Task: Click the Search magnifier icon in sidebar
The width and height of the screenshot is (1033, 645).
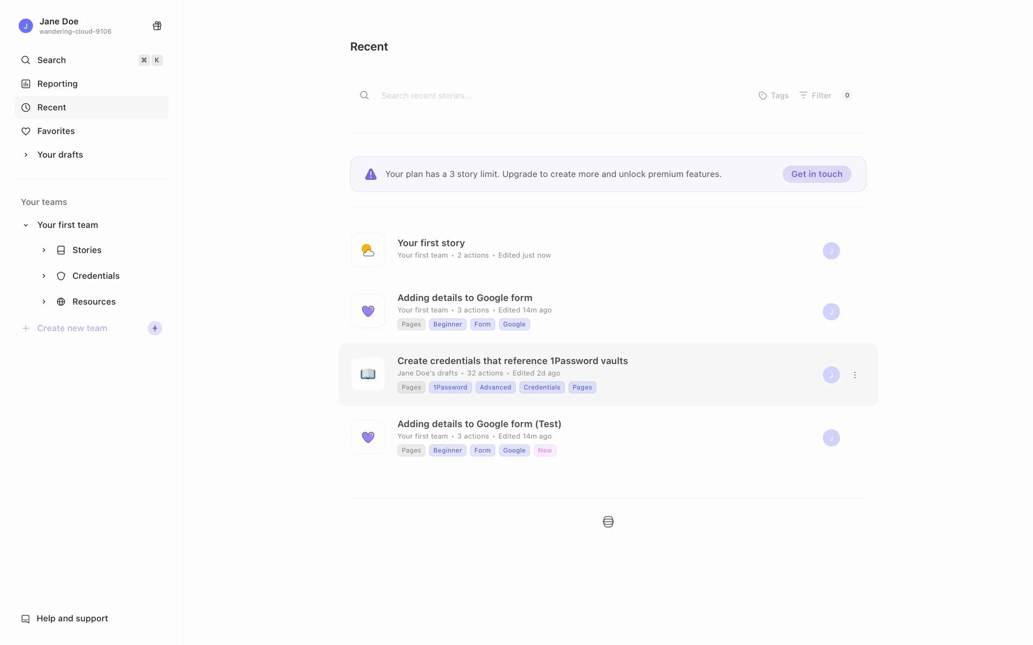Action: coord(25,60)
